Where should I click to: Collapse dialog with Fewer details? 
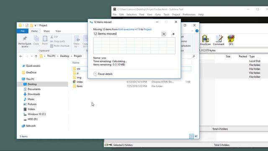(x=103, y=74)
